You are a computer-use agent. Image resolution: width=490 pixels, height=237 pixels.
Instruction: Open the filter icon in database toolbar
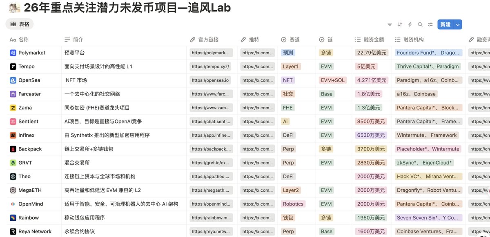tap(390, 24)
